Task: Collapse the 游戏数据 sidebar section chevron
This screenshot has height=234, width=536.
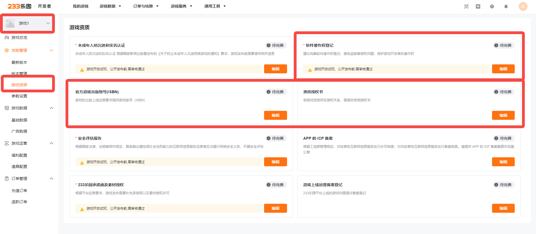Action: click(52, 108)
